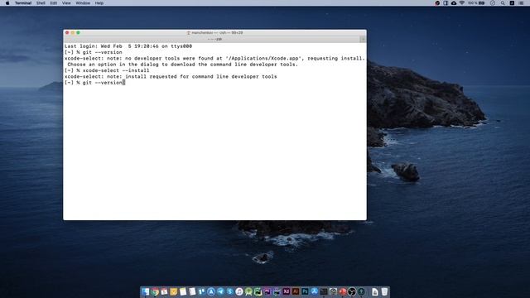Click the 'xcode-select --install' command line

(107, 70)
